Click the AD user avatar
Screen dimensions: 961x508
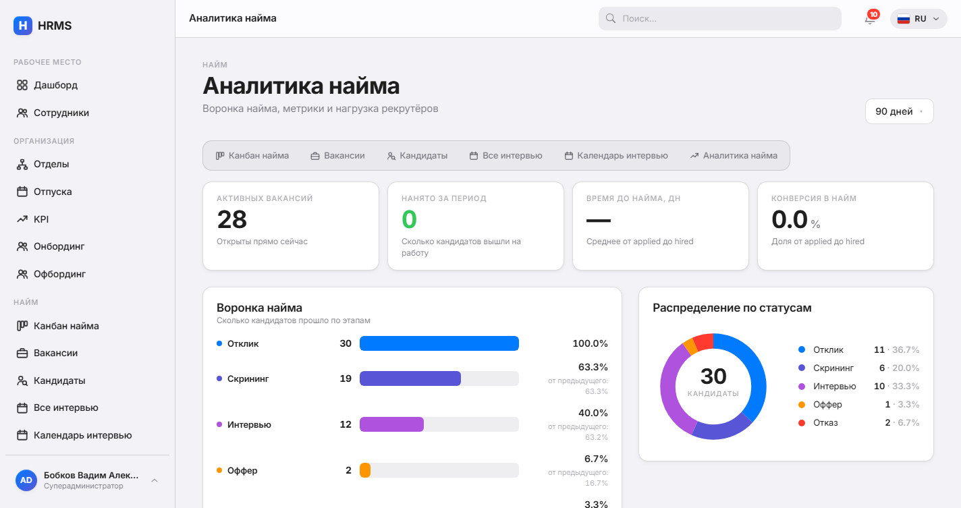pos(26,480)
